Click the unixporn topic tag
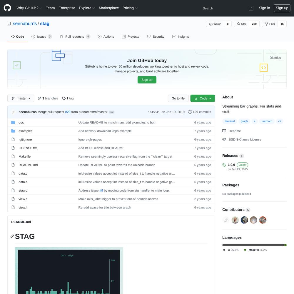 pyautogui.click(x=267, y=121)
